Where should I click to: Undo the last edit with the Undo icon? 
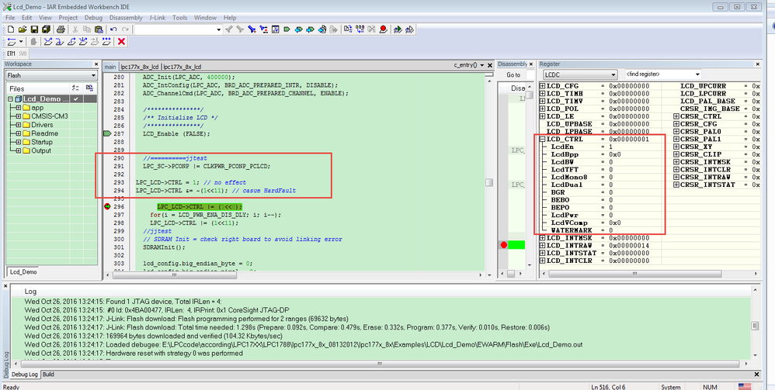point(113,29)
